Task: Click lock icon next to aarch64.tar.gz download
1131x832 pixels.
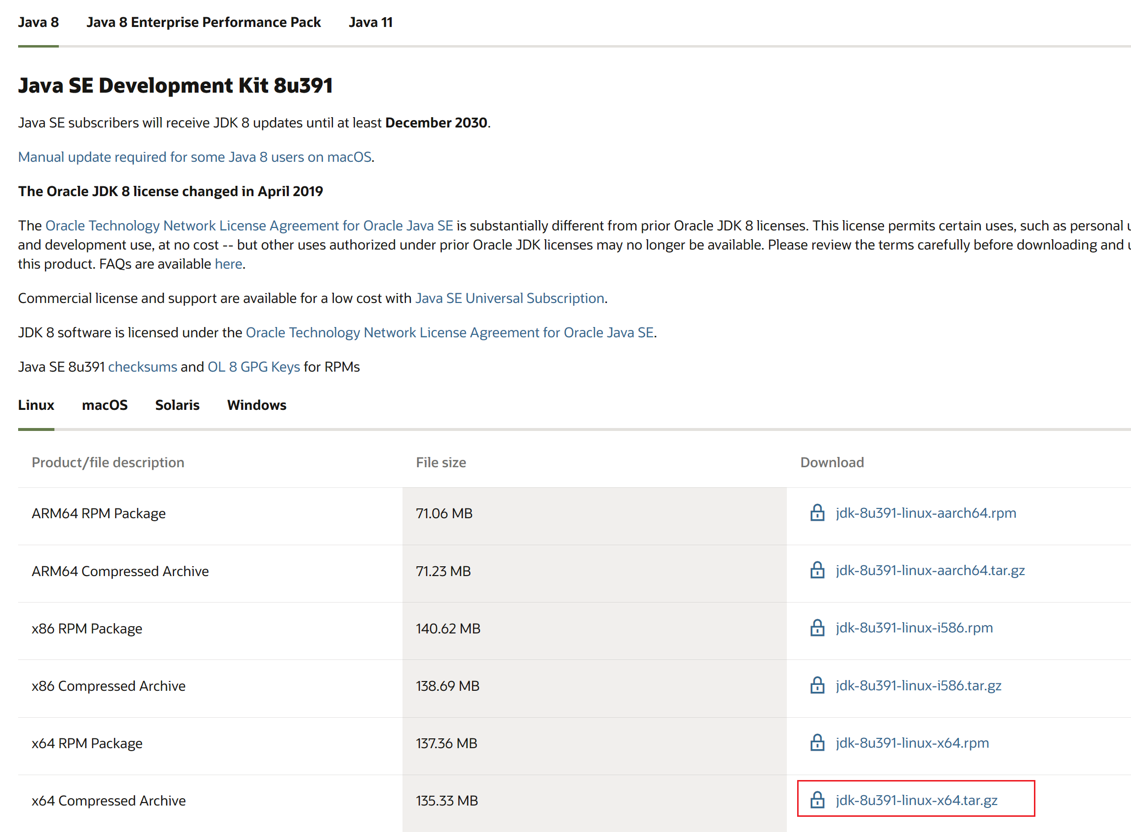Action: tap(817, 570)
